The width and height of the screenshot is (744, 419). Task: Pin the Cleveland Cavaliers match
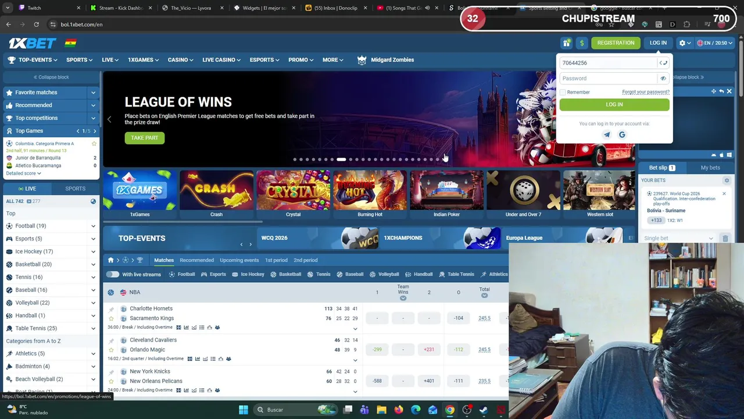(x=111, y=340)
